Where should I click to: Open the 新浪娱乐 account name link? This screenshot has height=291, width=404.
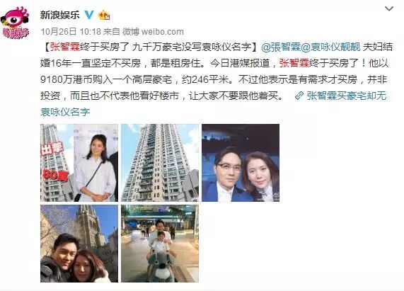coord(59,15)
